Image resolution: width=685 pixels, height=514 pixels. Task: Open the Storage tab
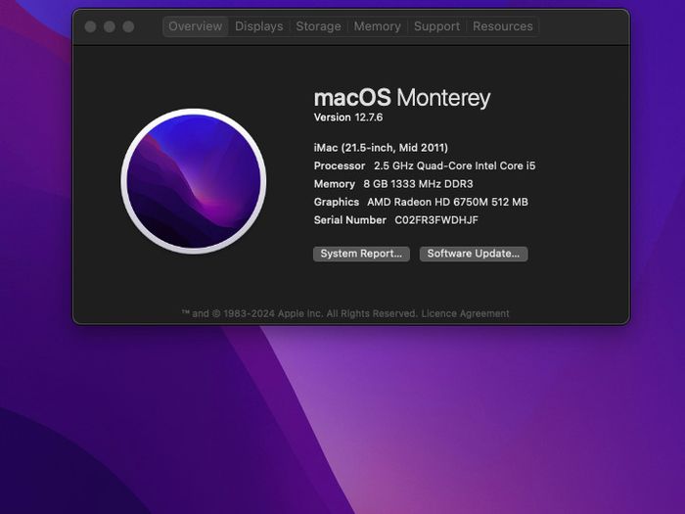[318, 26]
